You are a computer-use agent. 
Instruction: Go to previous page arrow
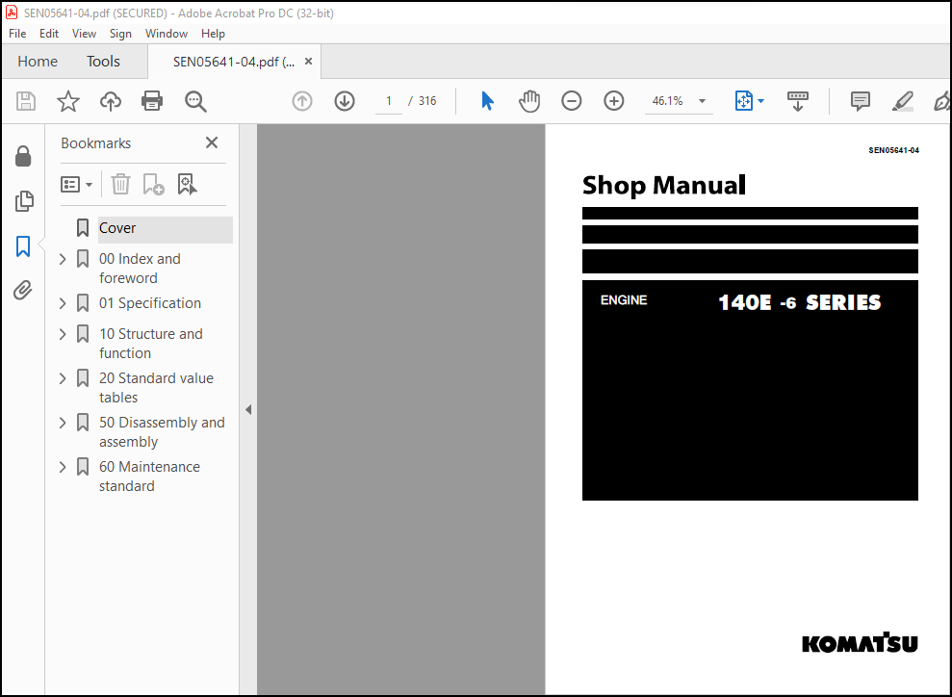[x=301, y=101]
